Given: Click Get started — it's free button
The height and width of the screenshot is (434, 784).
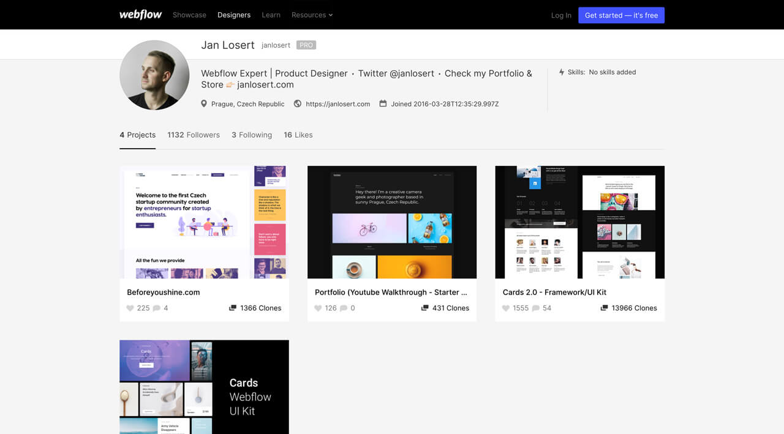Looking at the screenshot, I should tap(621, 15).
